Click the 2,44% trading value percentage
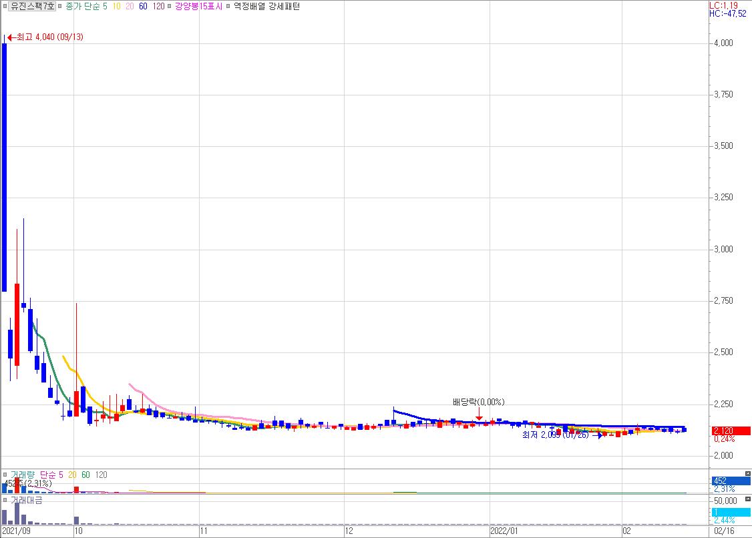752x538 pixels. click(x=724, y=520)
